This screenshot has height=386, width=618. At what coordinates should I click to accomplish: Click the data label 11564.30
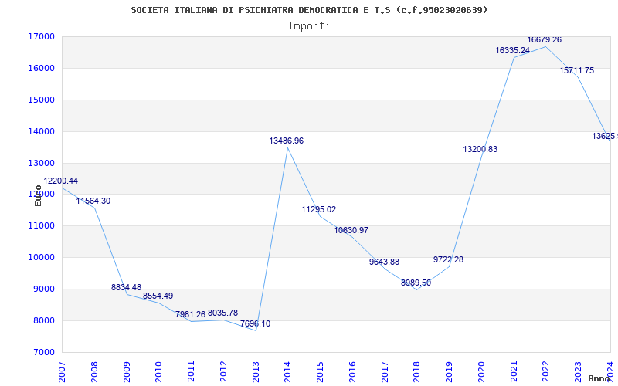[x=93, y=201]
